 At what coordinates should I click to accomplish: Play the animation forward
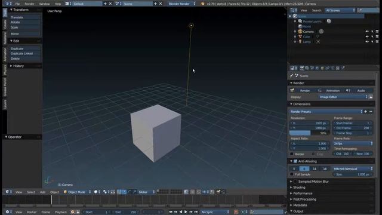click(x=186, y=212)
